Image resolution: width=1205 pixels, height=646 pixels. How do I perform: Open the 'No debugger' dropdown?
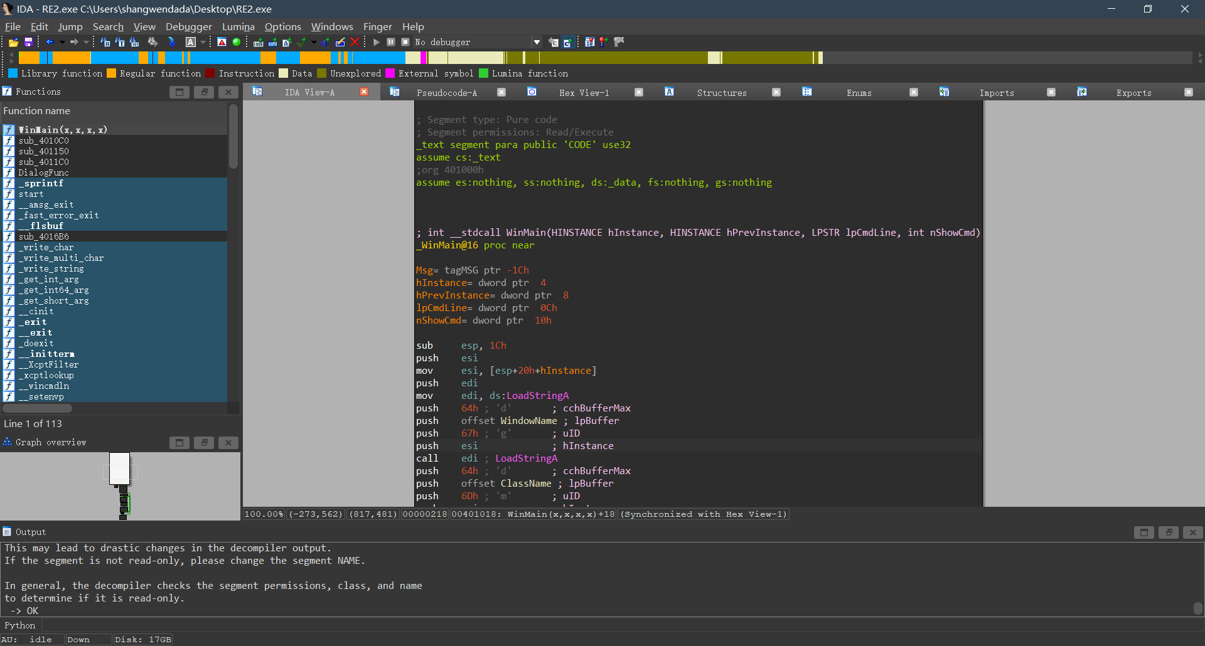(537, 42)
